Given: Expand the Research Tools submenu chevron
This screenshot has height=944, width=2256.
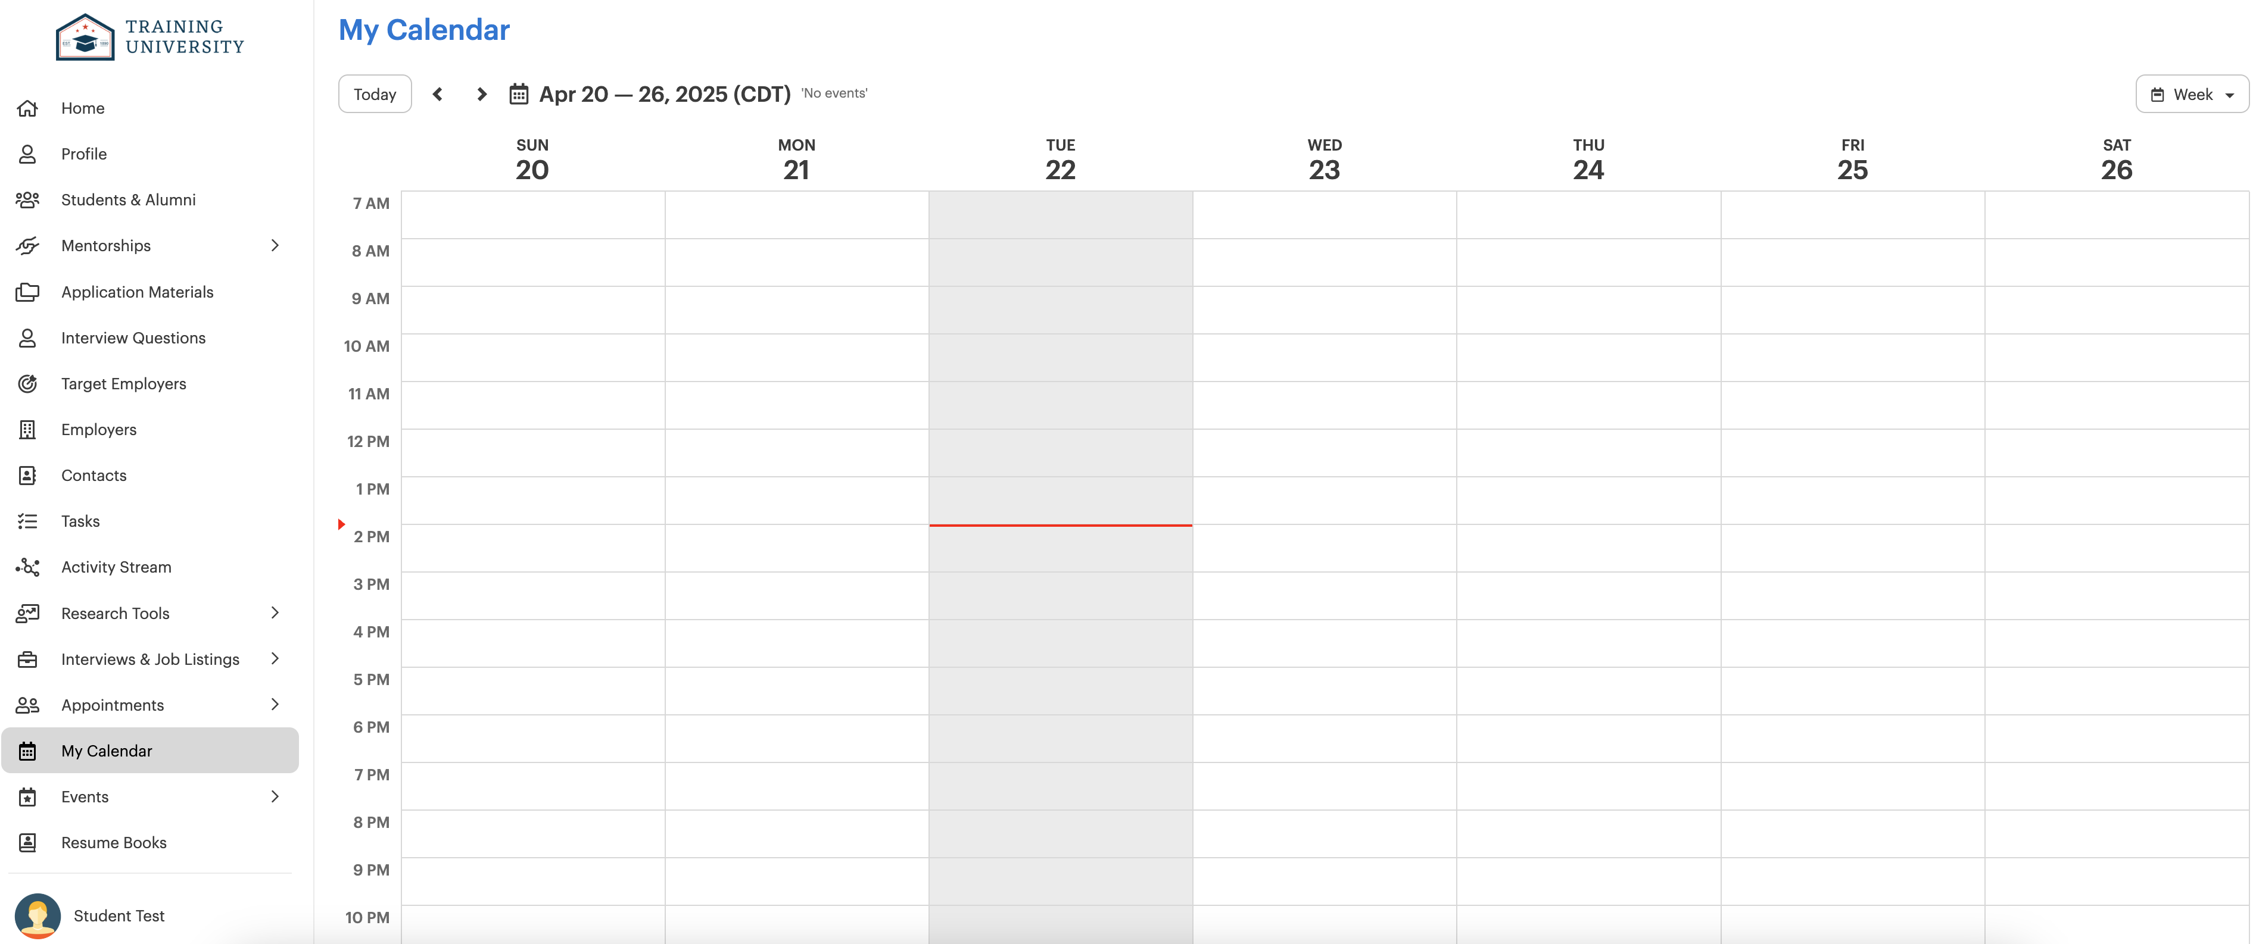Looking at the screenshot, I should pos(275,613).
